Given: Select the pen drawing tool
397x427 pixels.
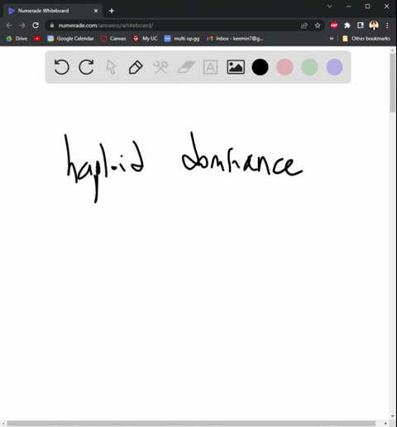Looking at the screenshot, I should (x=136, y=67).
